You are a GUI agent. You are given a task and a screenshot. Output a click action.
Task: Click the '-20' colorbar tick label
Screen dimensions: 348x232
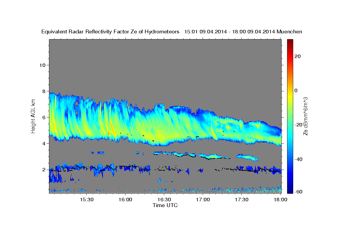click(298, 125)
